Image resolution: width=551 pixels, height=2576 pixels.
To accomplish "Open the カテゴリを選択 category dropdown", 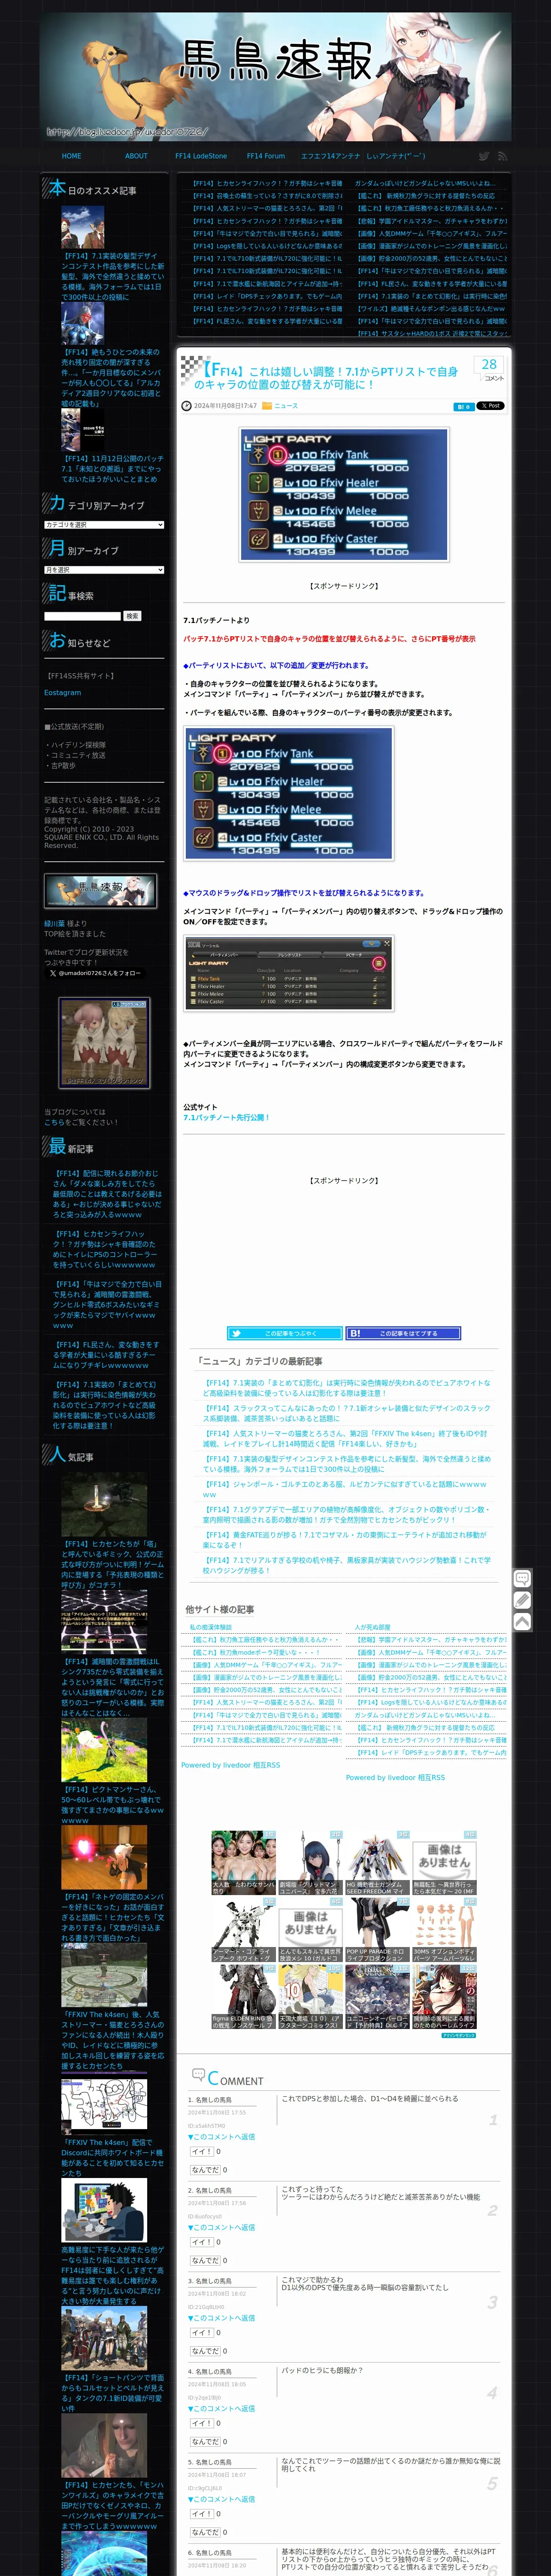I will pos(104,525).
